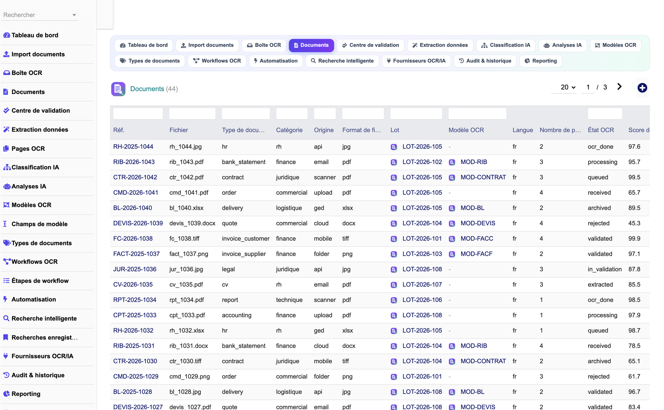Open Import documents sidebar icon
This screenshot has width=664, height=410.
point(6,54)
